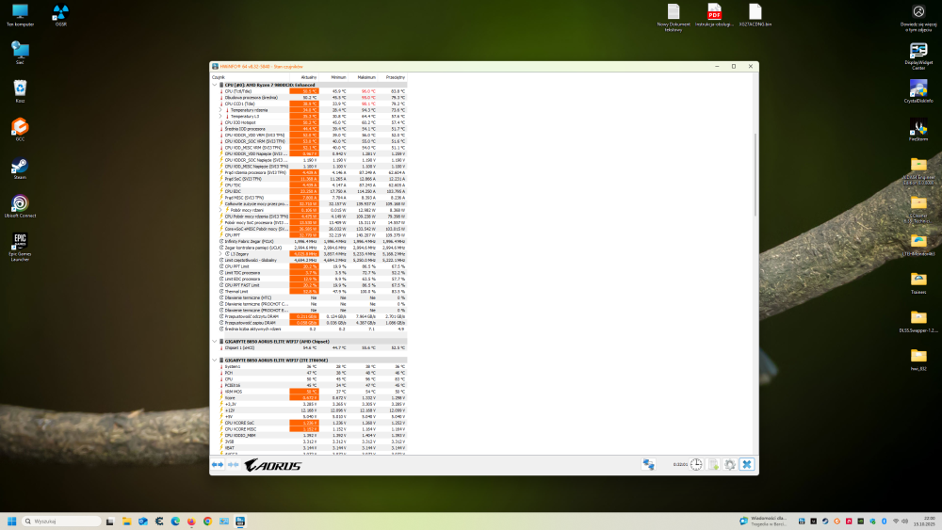The image size is (942, 530).
Task: Click the Aktualny column header
Action: (308, 77)
